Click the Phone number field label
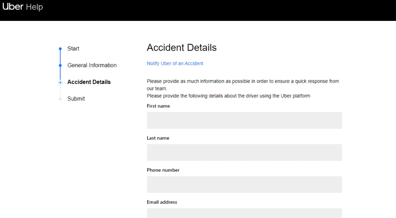 coord(163,170)
